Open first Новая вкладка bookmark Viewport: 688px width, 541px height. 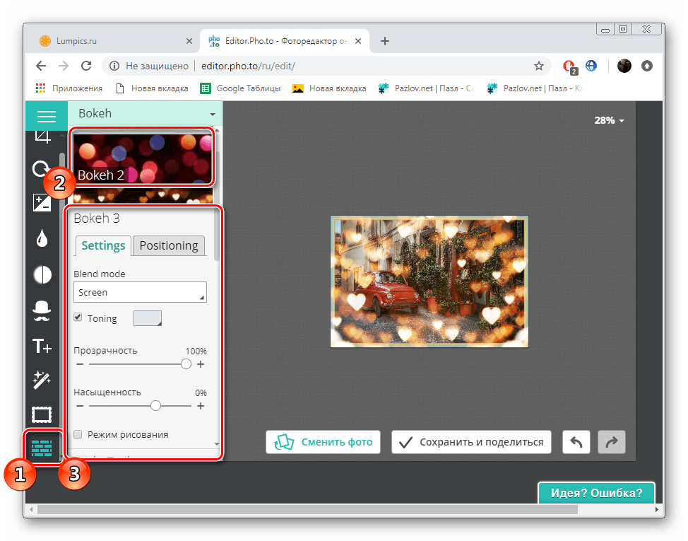pyautogui.click(x=153, y=88)
